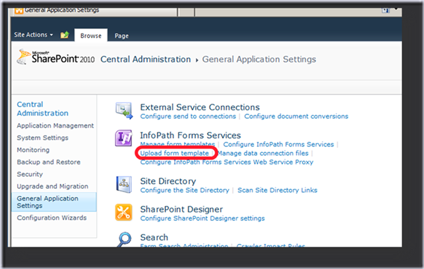The height and width of the screenshot is (269, 424).
Task: Click the Site Directory icon
Action: [124, 185]
